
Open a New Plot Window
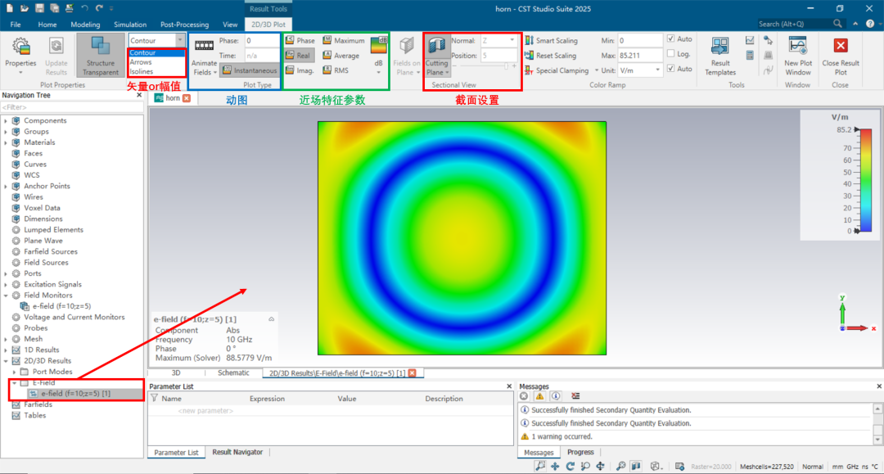coord(797,56)
